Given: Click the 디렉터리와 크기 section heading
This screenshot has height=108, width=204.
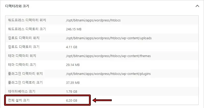Looking at the screenshot, I should tap(17, 6).
